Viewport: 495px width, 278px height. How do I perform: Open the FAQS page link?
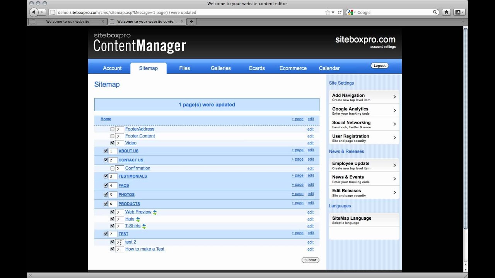[124, 186]
